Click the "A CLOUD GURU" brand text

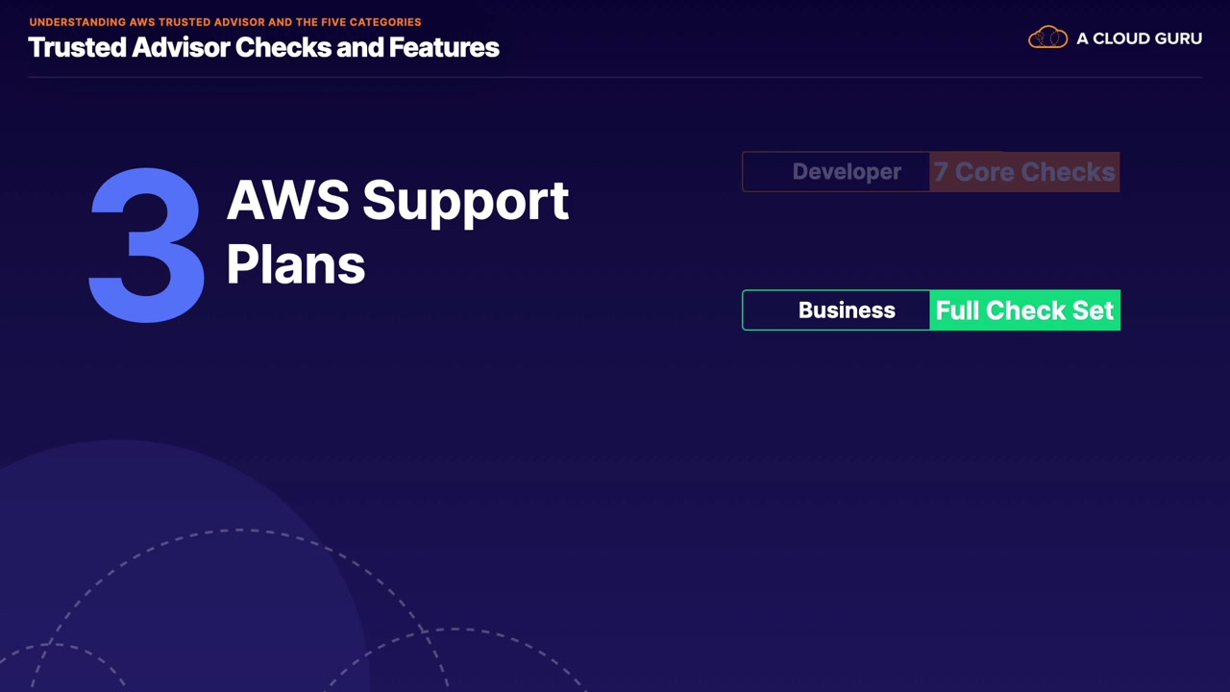1139,38
